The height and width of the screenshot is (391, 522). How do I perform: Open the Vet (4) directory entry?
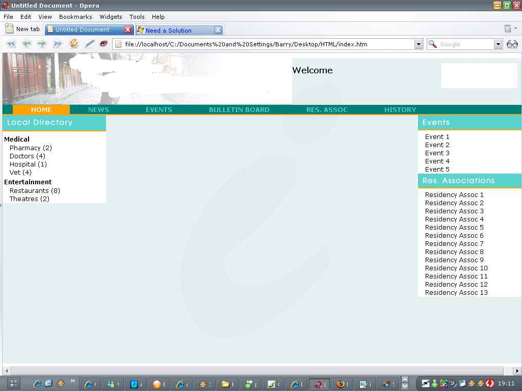[20, 172]
